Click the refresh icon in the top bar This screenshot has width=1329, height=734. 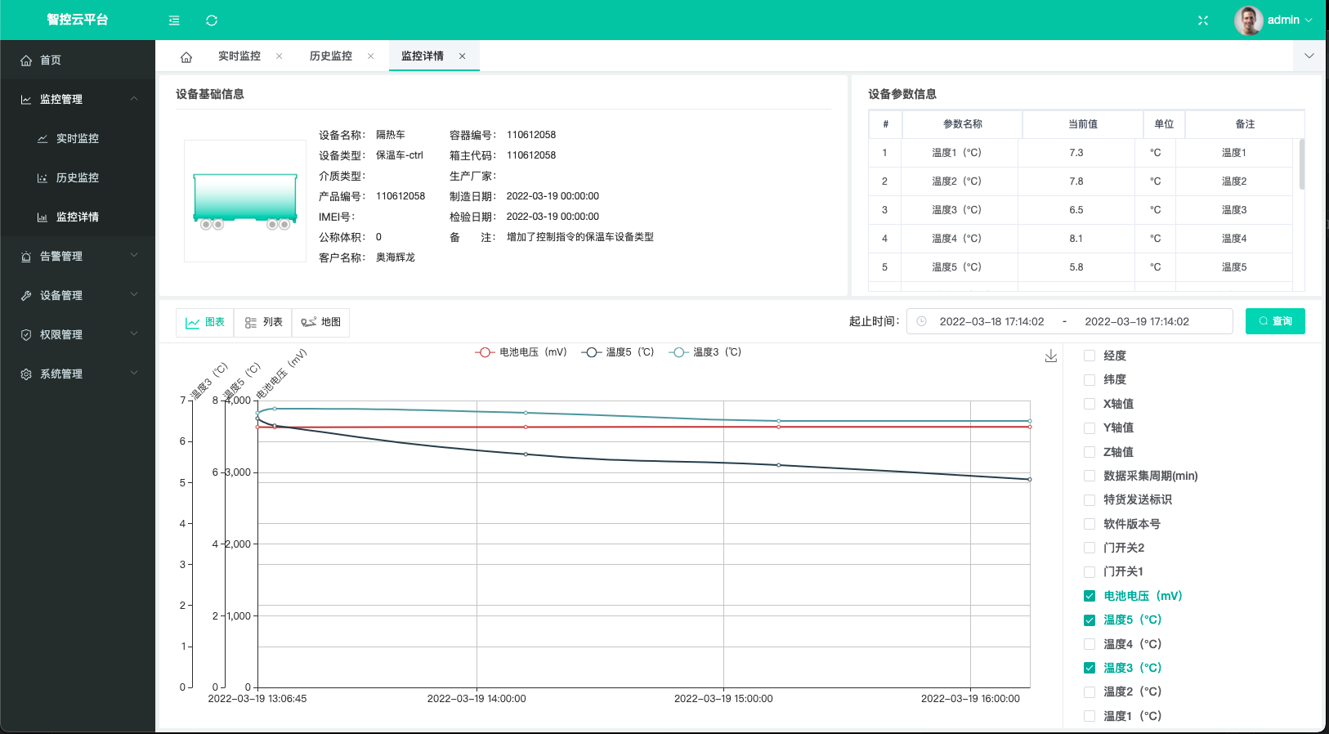(x=212, y=20)
